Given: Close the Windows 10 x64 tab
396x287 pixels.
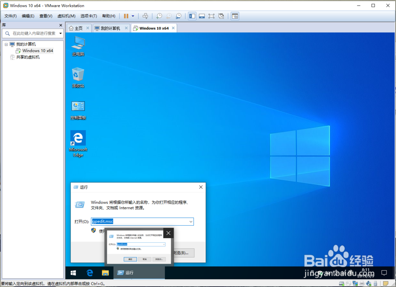Looking at the screenshot, I should point(173,28).
